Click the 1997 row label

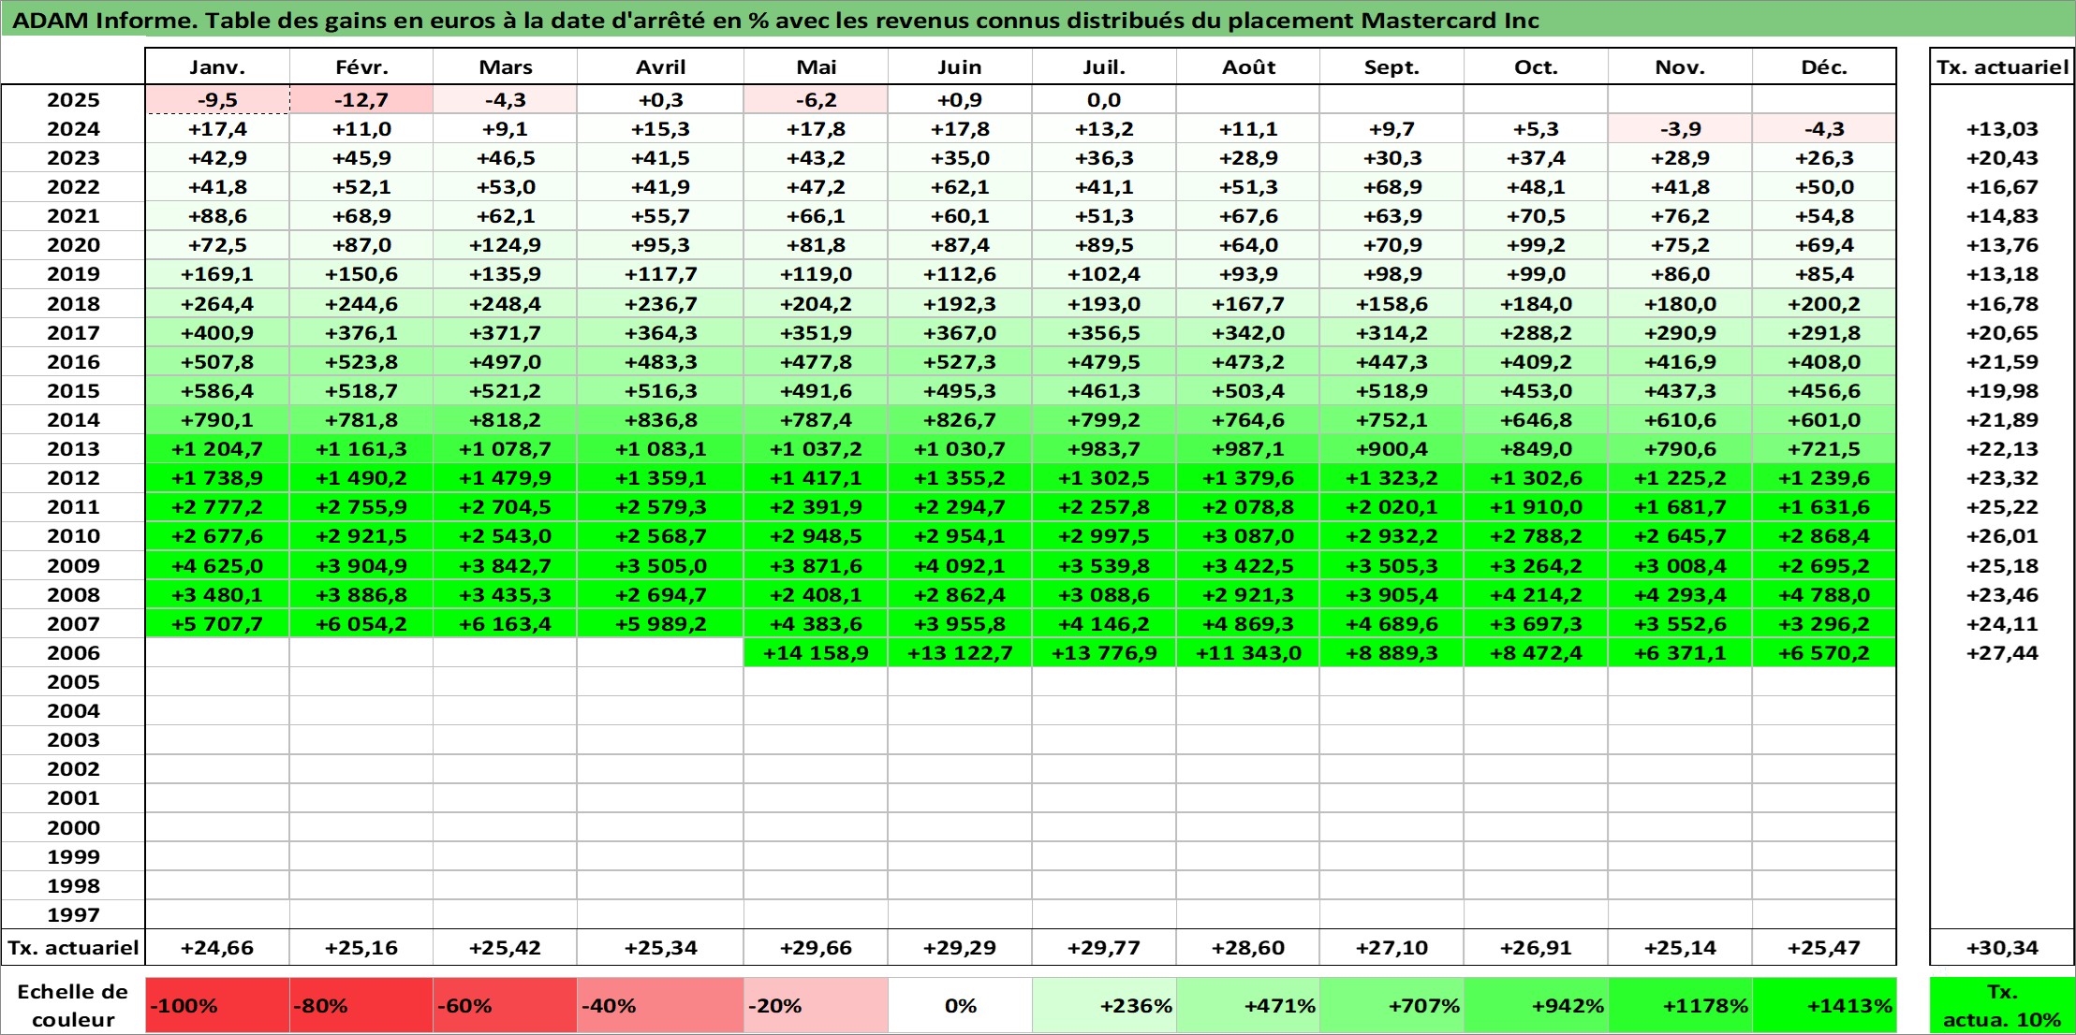click(73, 915)
